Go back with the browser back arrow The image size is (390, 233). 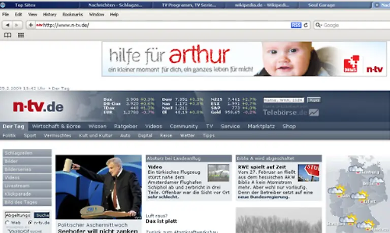point(8,25)
